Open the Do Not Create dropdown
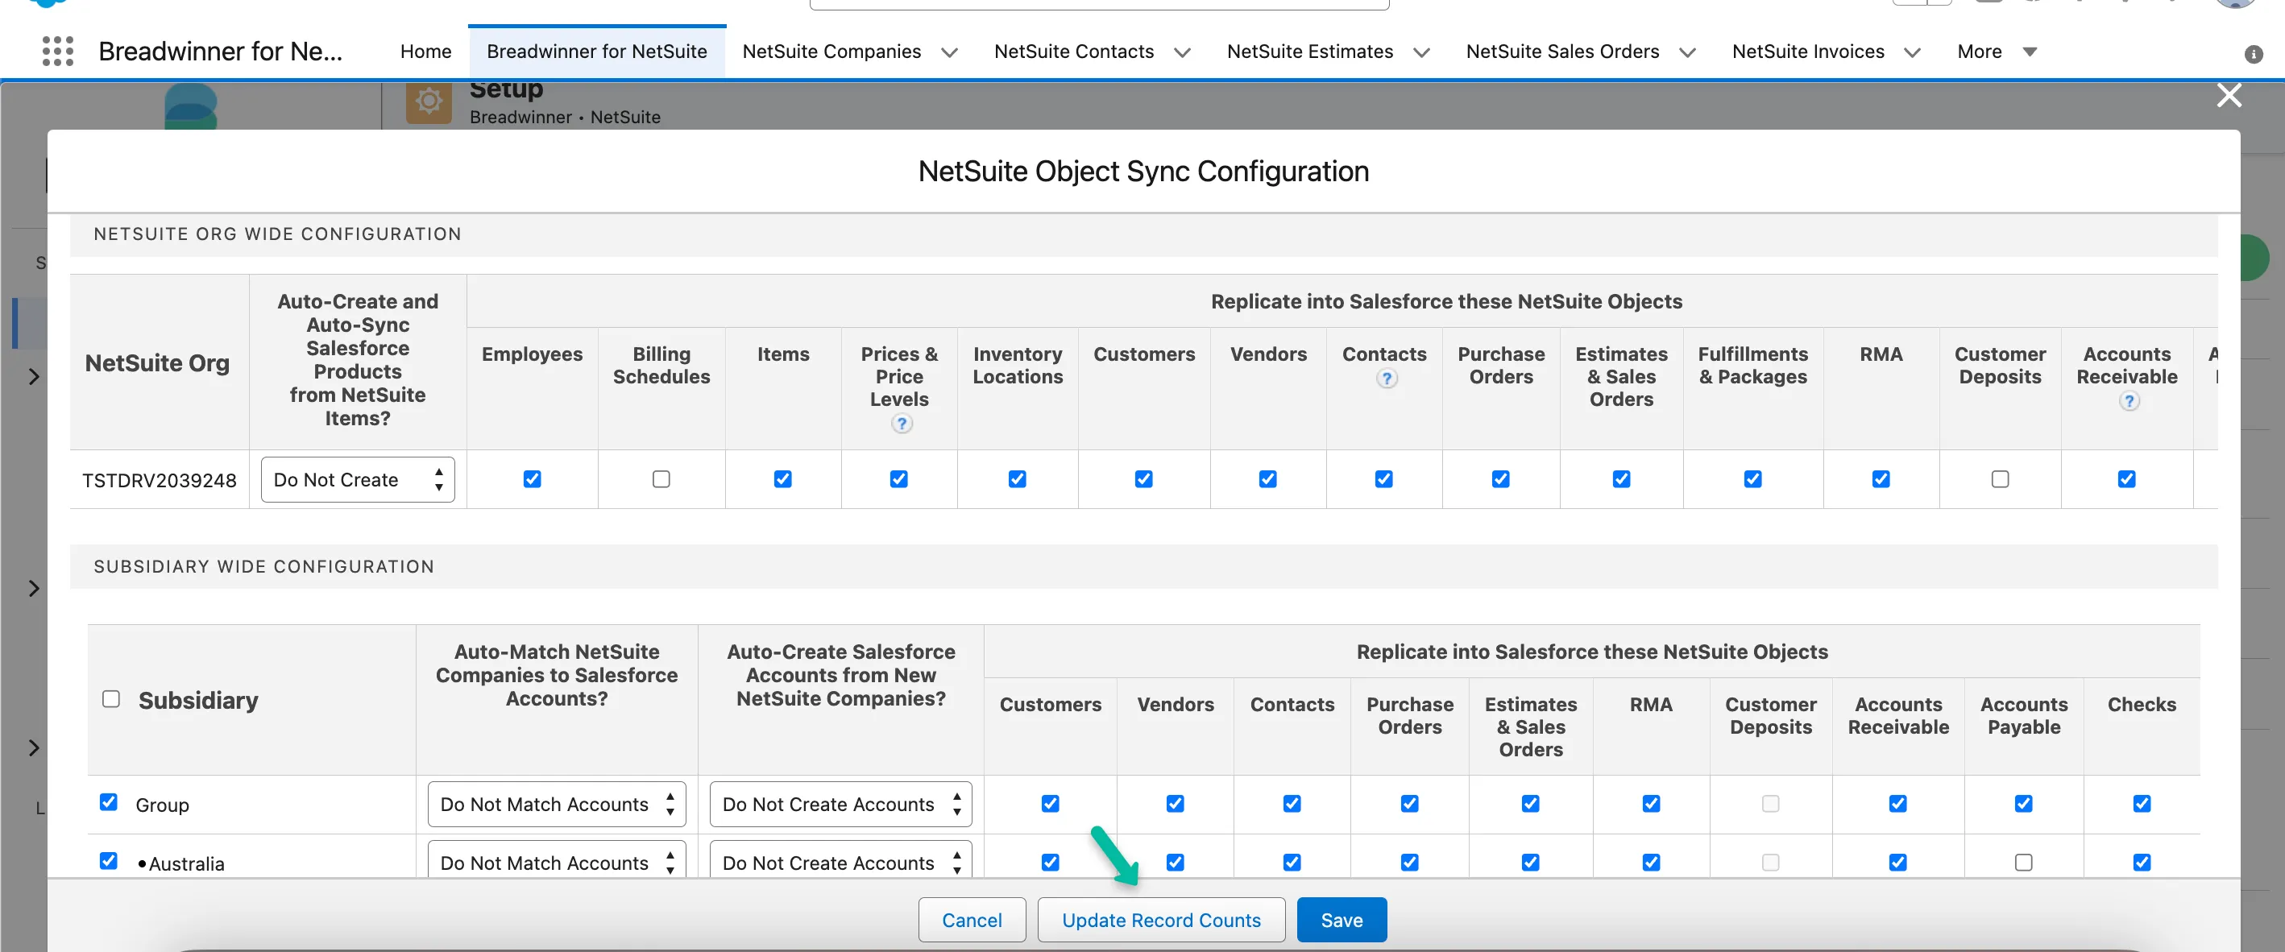 coord(358,479)
